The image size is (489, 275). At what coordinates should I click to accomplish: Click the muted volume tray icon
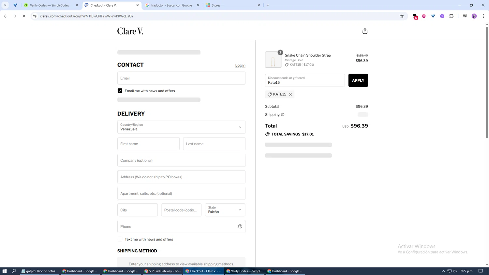pos(455,271)
